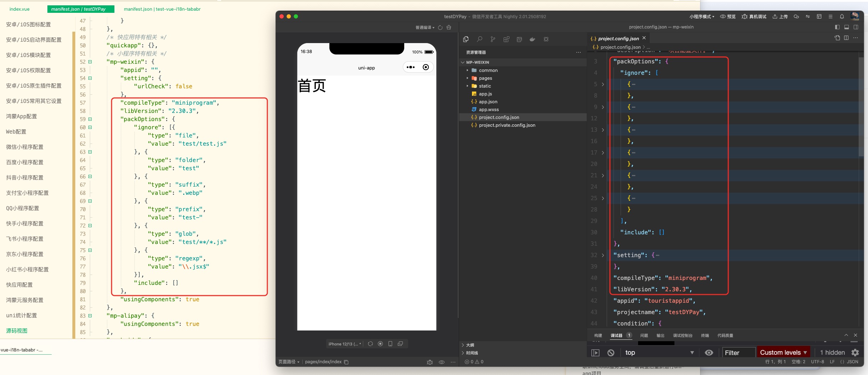Image resolution: width=868 pixels, height=375 pixels.
Task: Click the 上传 upload button
Action: point(780,17)
